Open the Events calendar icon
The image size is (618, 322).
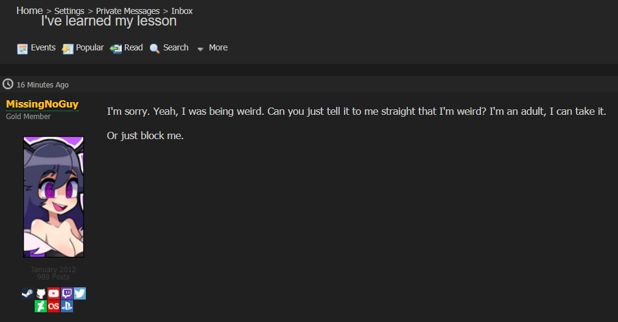[x=23, y=49]
